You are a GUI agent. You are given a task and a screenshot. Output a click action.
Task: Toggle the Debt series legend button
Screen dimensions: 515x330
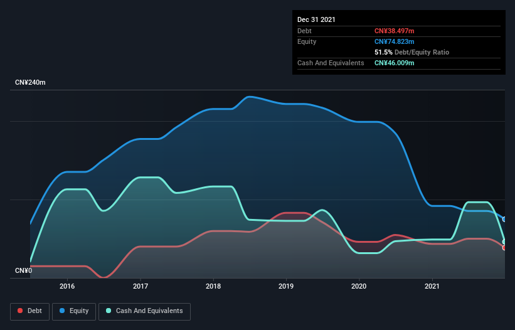click(30, 311)
